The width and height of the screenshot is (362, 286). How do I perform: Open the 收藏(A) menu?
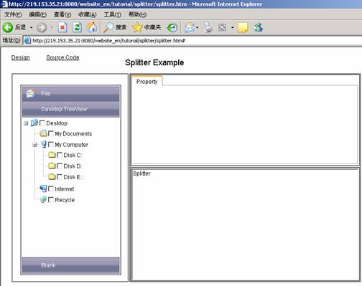coord(88,14)
